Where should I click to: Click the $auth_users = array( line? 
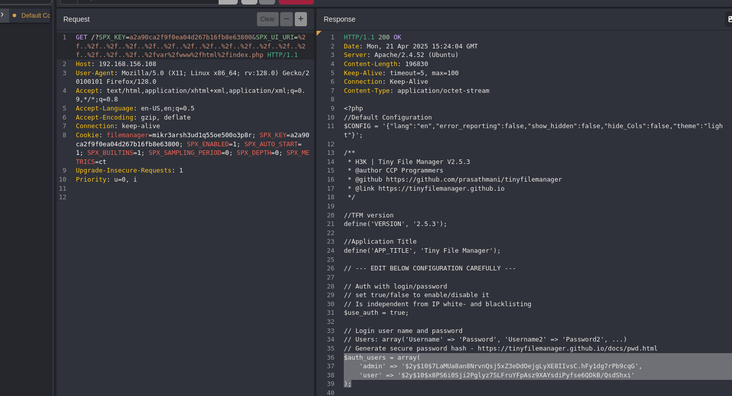point(382,357)
